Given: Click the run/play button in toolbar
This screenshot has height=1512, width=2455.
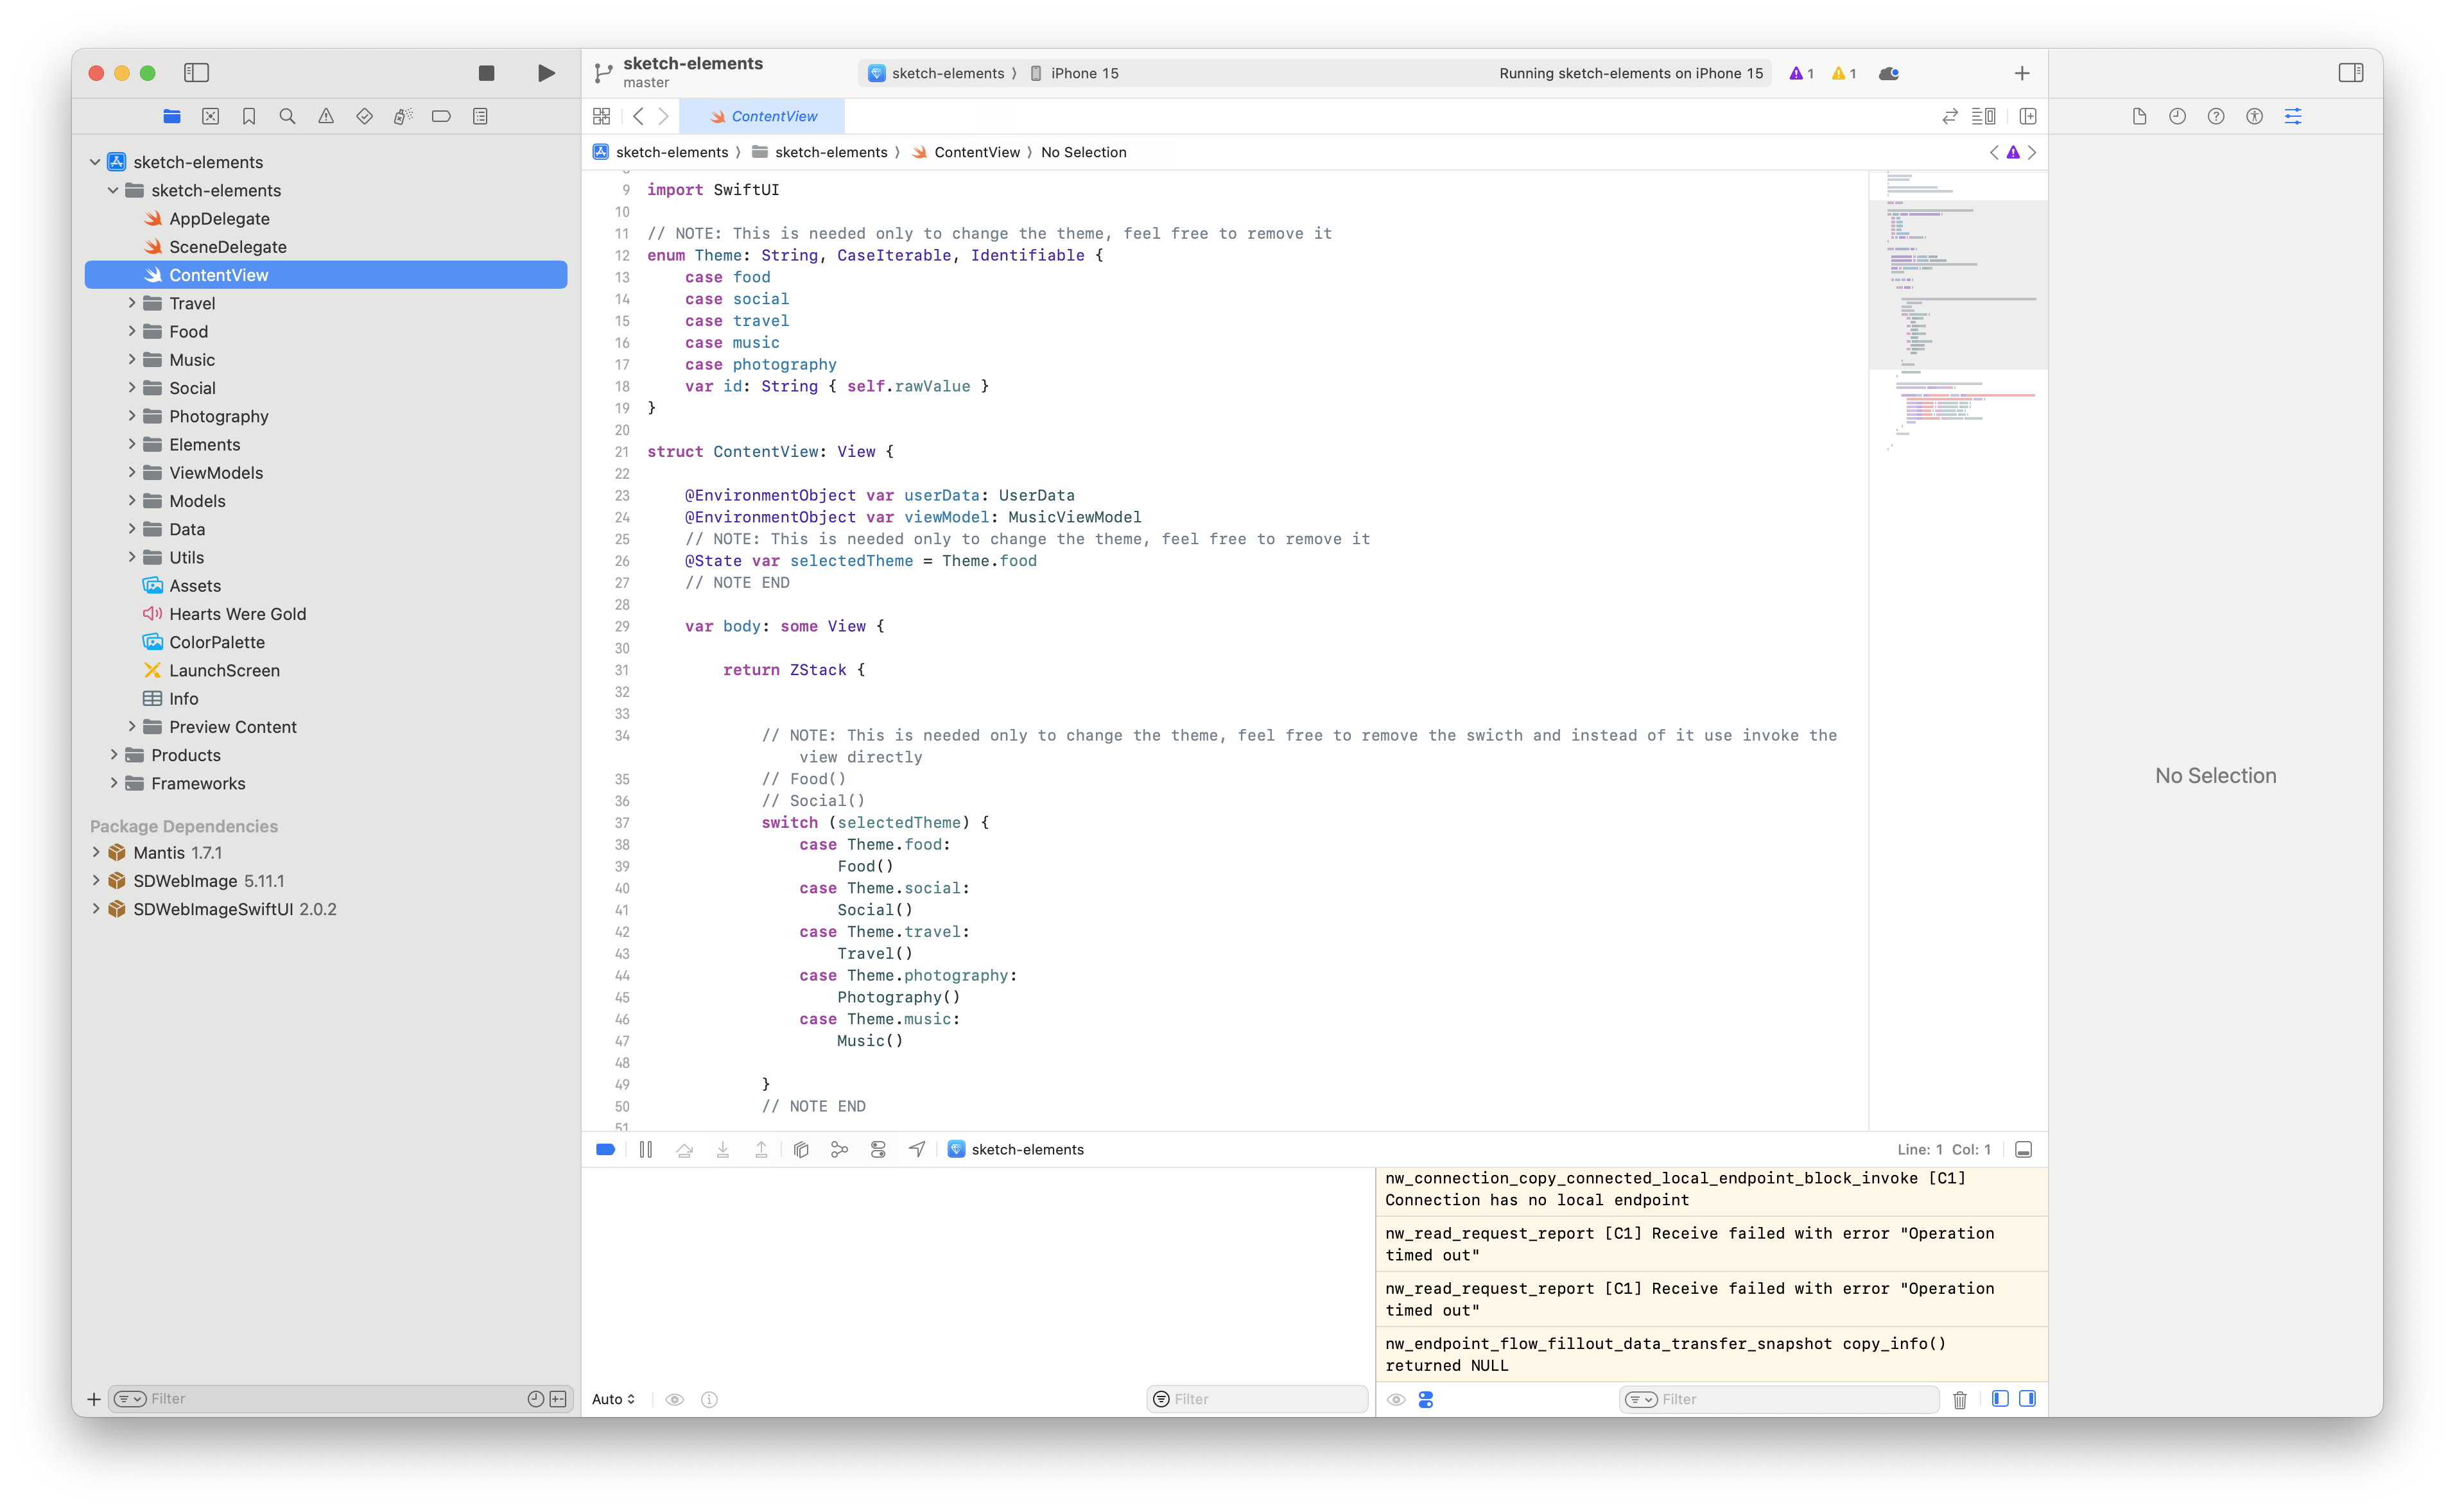Looking at the screenshot, I should (545, 72).
